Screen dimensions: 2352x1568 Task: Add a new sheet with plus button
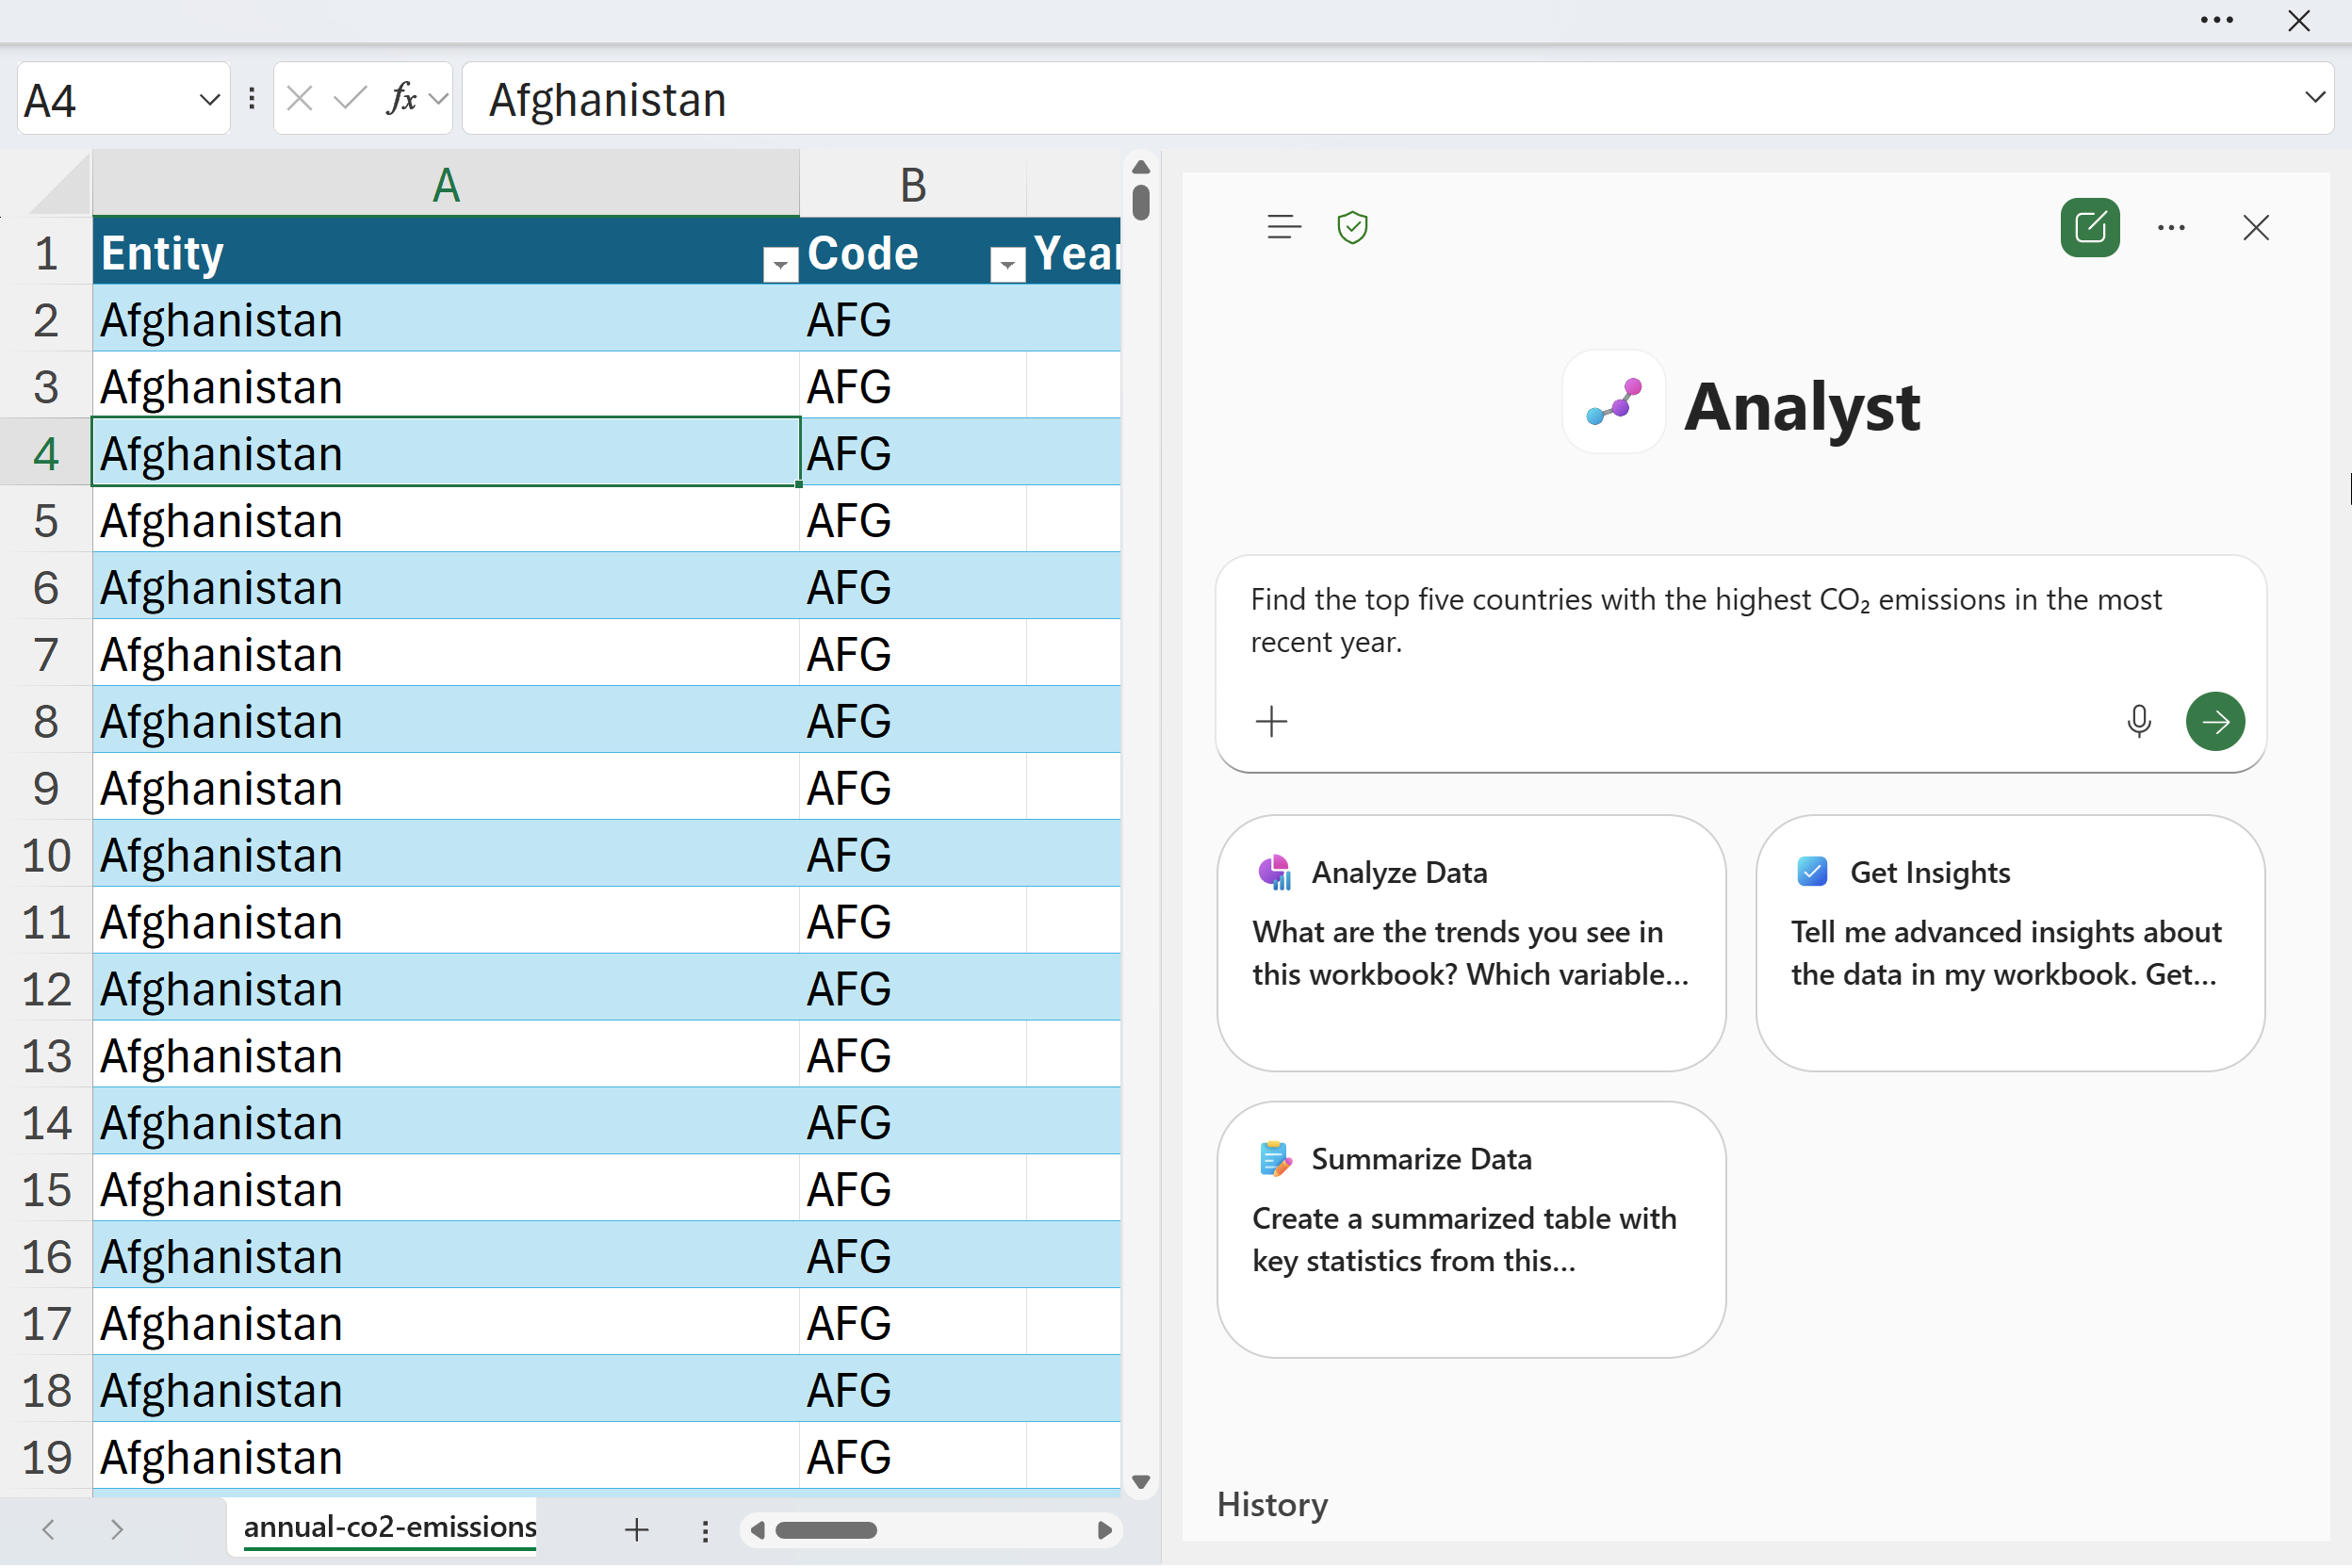(x=636, y=1529)
